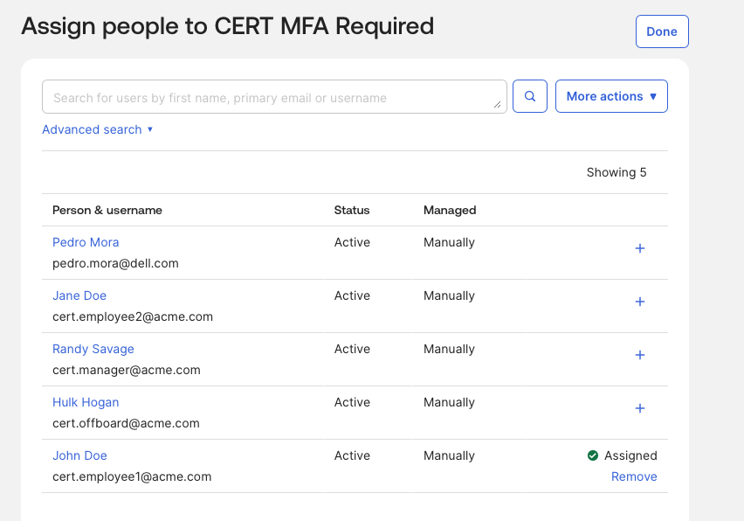The image size is (744, 521).
Task: Assign Jane Doe with the plus icon
Action: pyautogui.click(x=639, y=302)
